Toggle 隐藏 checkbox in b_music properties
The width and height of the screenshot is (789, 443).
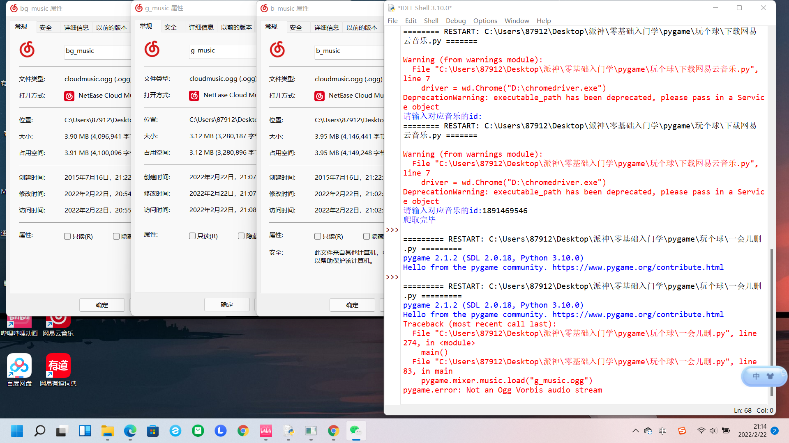[367, 236]
